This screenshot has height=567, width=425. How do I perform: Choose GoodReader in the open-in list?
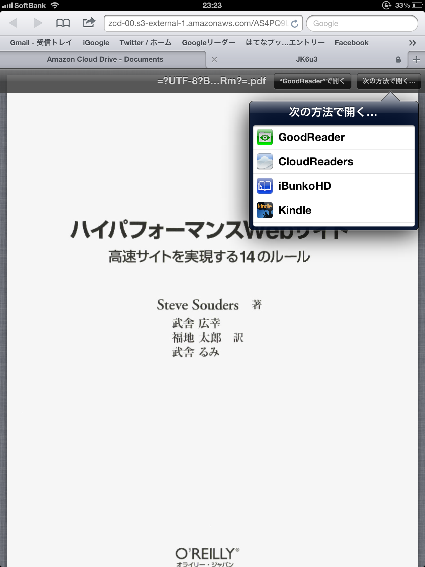334,137
